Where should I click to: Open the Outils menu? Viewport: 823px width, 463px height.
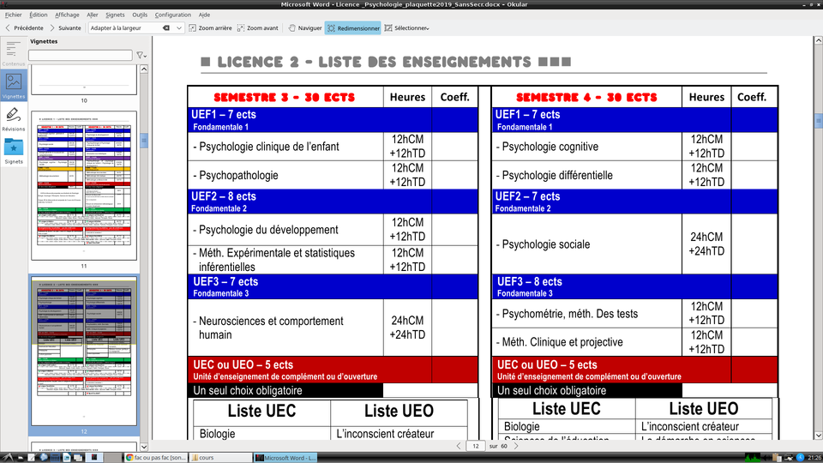click(140, 15)
